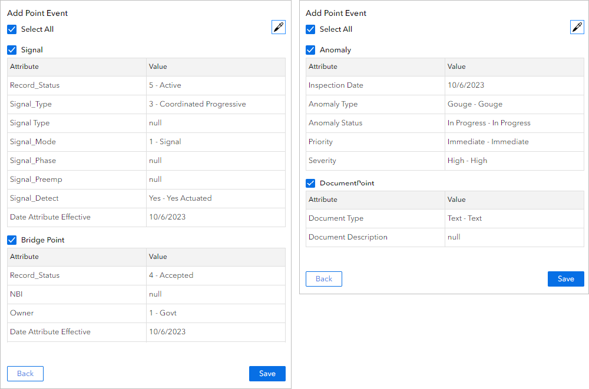The image size is (589, 389).
Task: Click the Severity value 'High - High'
Action: [467, 161]
